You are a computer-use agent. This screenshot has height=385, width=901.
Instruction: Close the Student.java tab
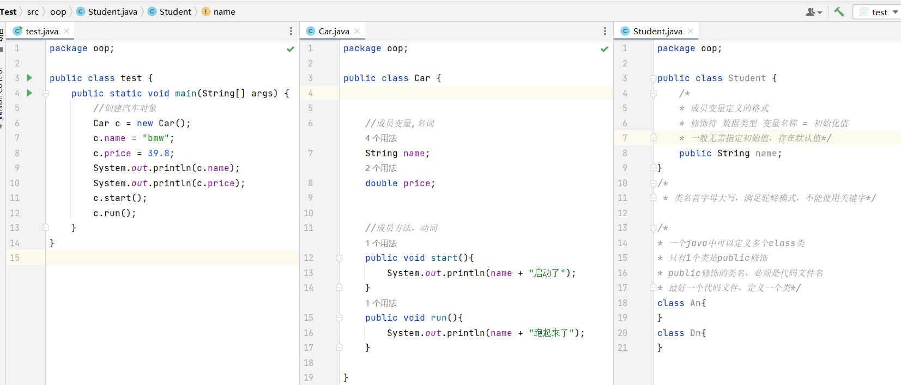coord(691,31)
